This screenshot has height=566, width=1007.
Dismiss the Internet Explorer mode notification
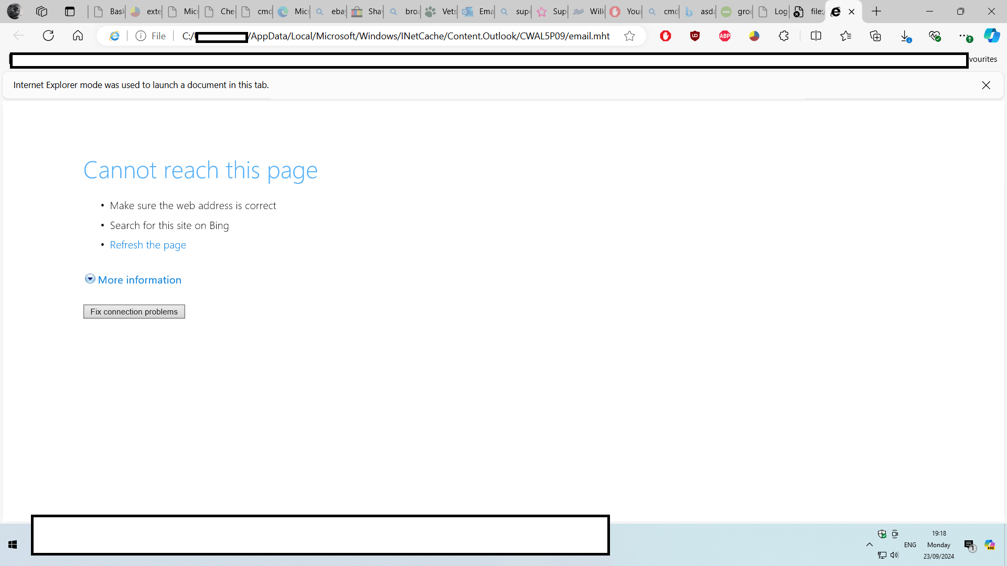tap(986, 85)
